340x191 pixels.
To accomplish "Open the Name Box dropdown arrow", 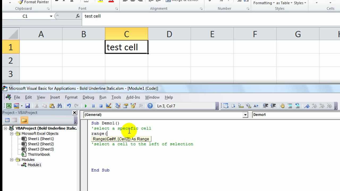I will tap(51, 16).
